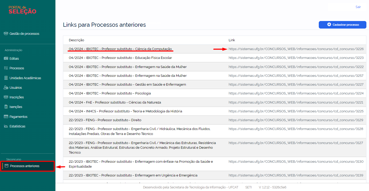Click the Links para Processos anteriores heading
Viewport: 369px width, 191px height.
(104, 25)
